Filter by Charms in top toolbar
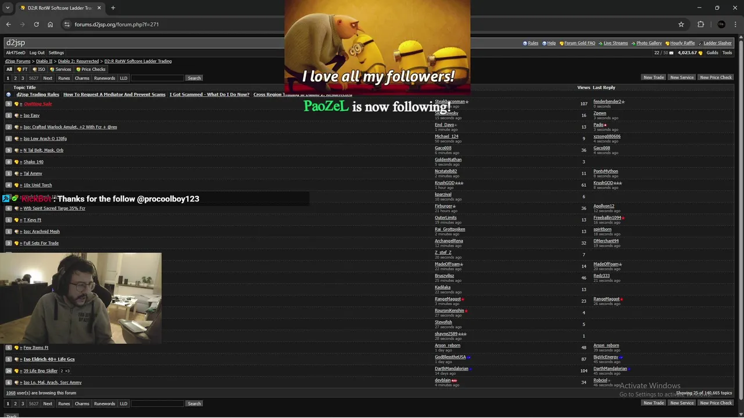This screenshot has height=418, width=744. pos(82,78)
